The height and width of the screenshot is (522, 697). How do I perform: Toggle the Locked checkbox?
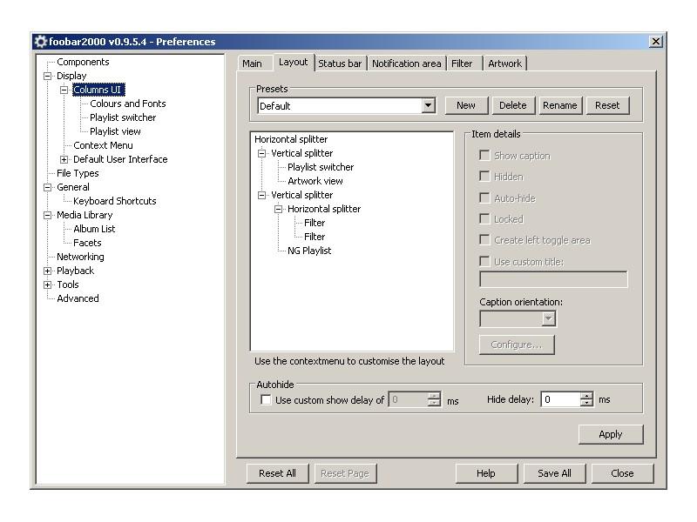484,219
